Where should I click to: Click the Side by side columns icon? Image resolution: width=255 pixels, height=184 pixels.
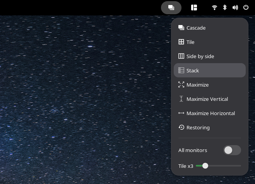pos(181,56)
